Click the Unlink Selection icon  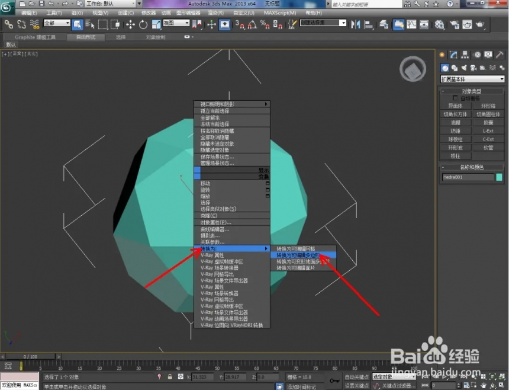(x=21, y=24)
